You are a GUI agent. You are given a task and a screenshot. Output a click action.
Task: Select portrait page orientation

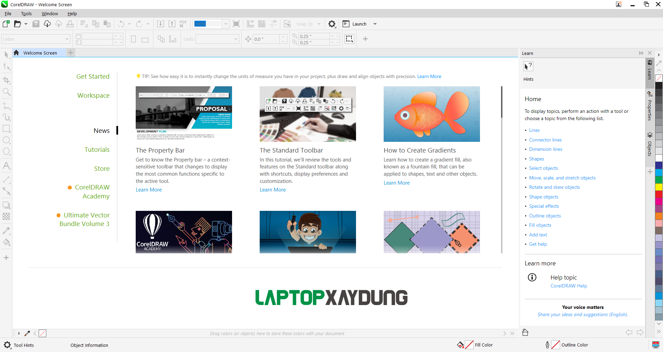coord(133,39)
